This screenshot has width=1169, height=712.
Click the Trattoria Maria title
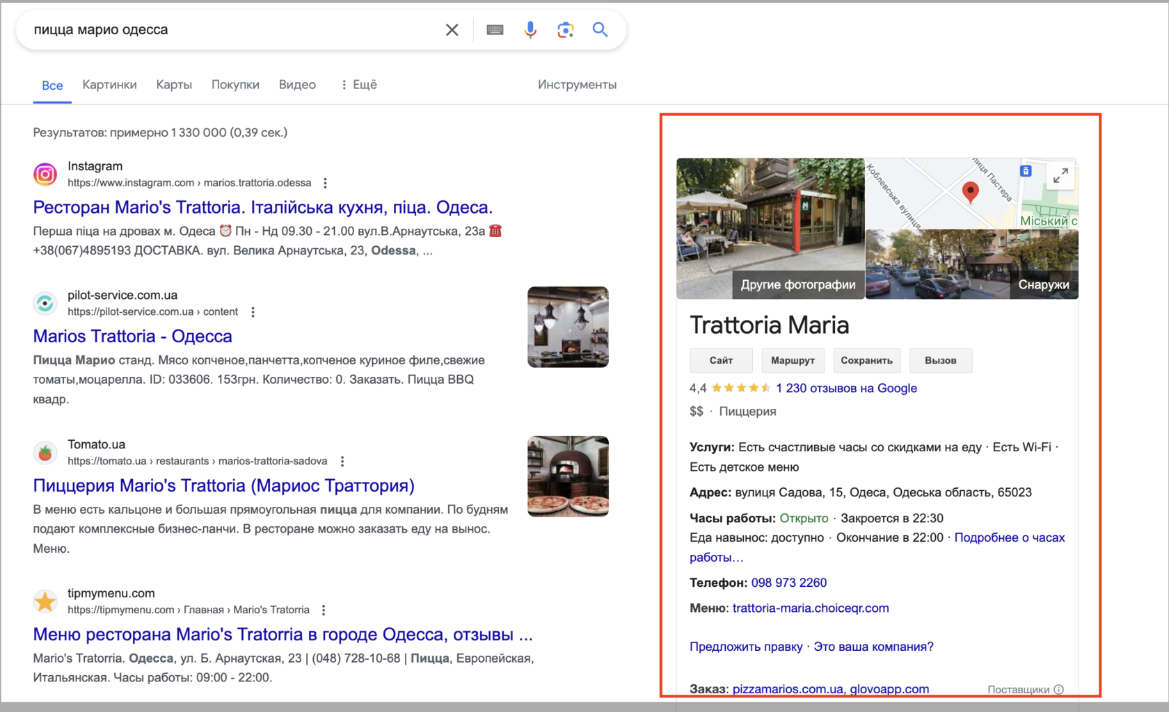(770, 325)
